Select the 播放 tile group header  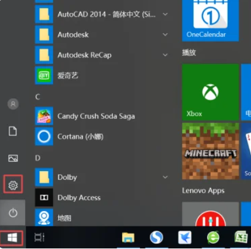[x=189, y=53]
